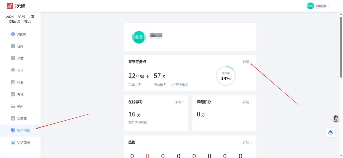Screen dimensions: 343x158
Task: Click the red 0 sign-in count
Action: (x=147, y=156)
